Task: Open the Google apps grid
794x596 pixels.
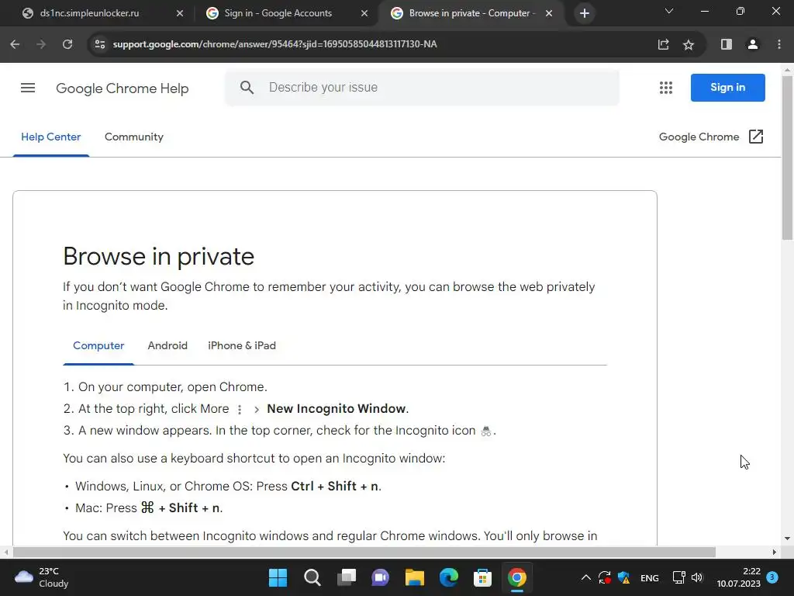Action: pos(666,88)
